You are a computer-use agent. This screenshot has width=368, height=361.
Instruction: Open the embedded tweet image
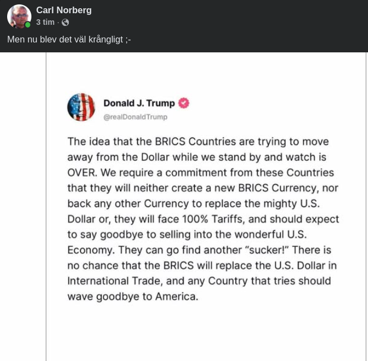click(x=206, y=220)
